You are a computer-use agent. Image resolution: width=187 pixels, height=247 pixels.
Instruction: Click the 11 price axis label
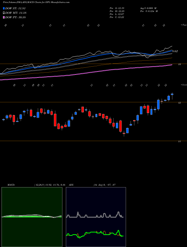180,141
